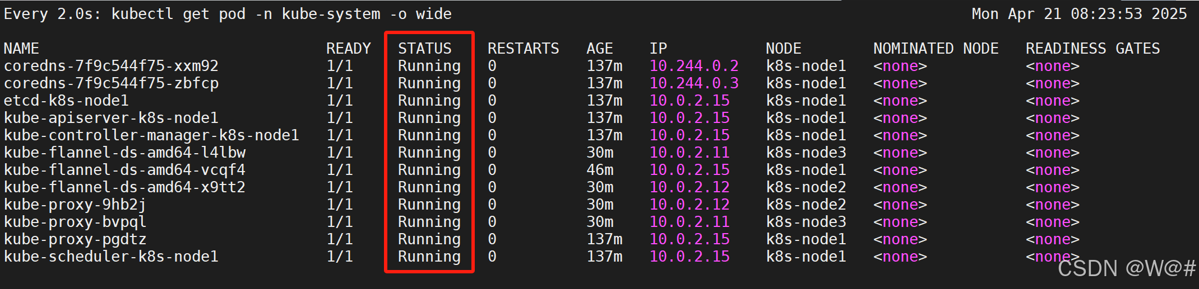Click nominated node <none> of coredns-7f9c544f75-zbfcp
Screen dimensions: 1199x289
[x=900, y=83]
